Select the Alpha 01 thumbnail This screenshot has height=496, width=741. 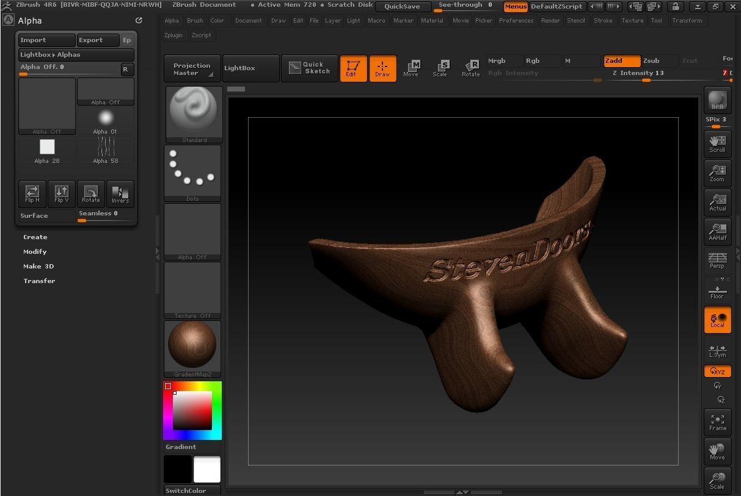point(105,121)
